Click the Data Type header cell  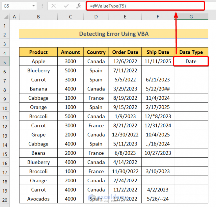coord(191,52)
